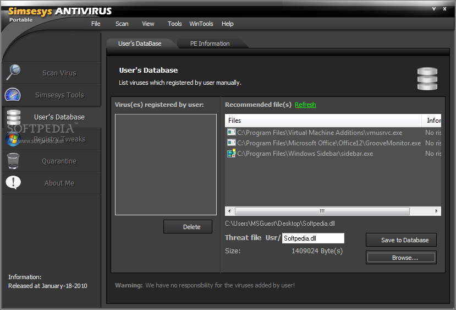Image resolution: width=456 pixels, height=310 pixels.
Task: Open the Tools menu
Action: click(x=174, y=24)
